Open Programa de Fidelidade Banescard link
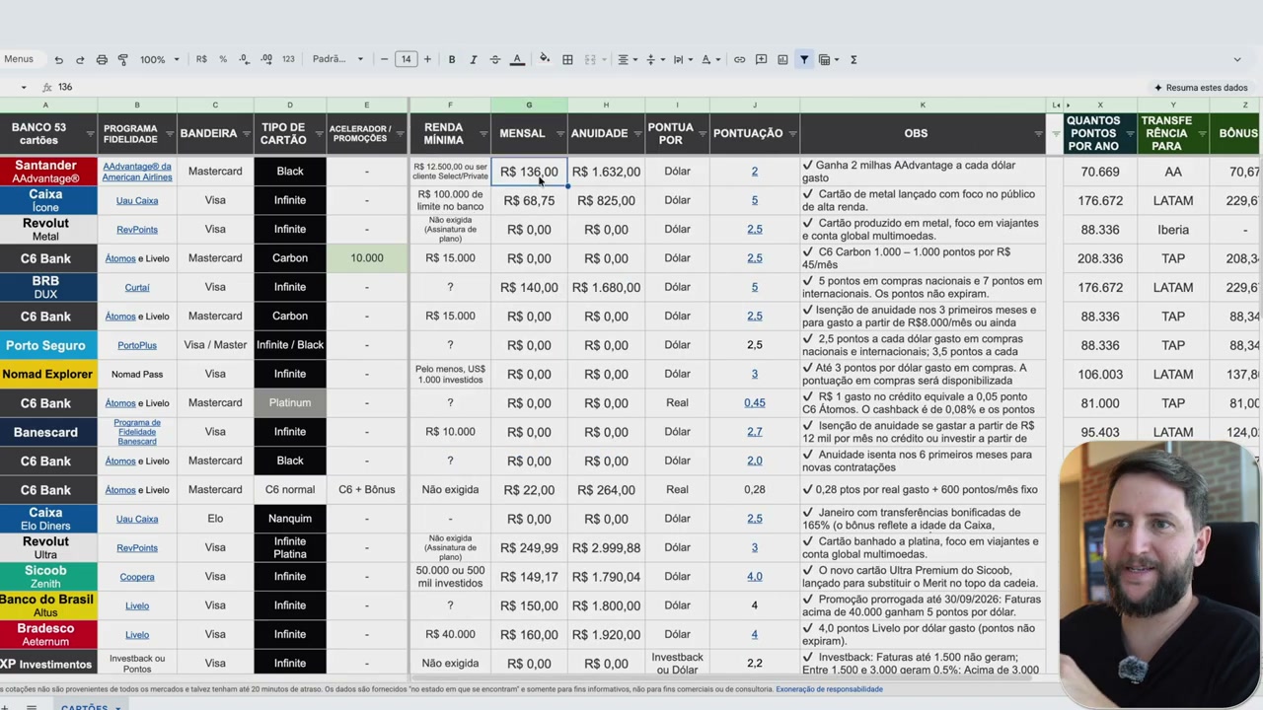 tap(137, 432)
